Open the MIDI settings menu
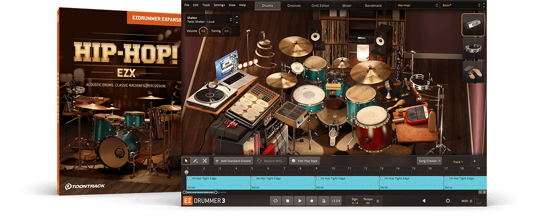 466,201
